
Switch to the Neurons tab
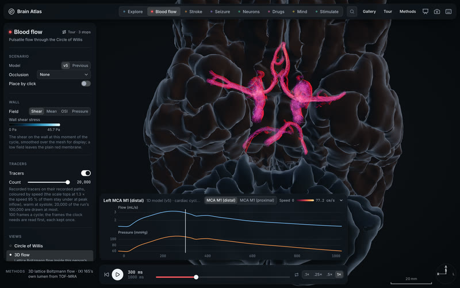click(x=249, y=12)
